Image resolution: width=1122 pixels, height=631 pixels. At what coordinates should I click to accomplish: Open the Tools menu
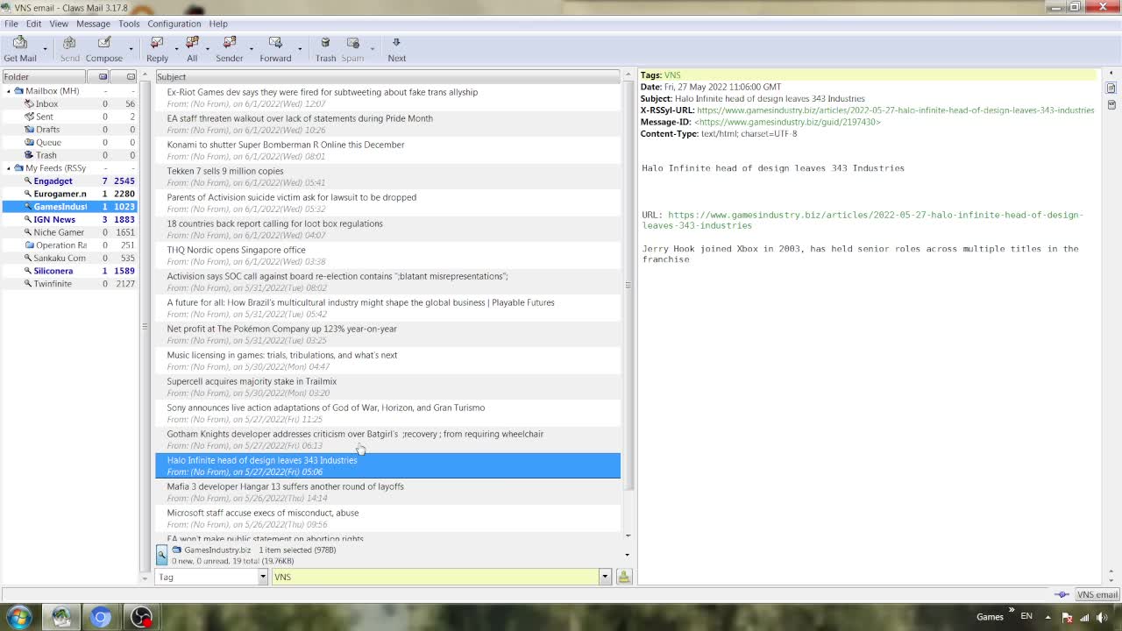point(129,24)
